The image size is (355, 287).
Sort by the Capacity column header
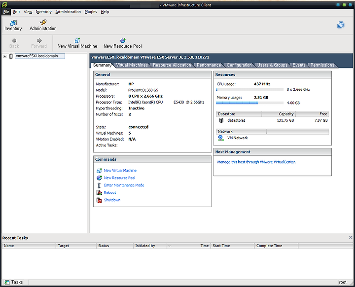[279, 114]
